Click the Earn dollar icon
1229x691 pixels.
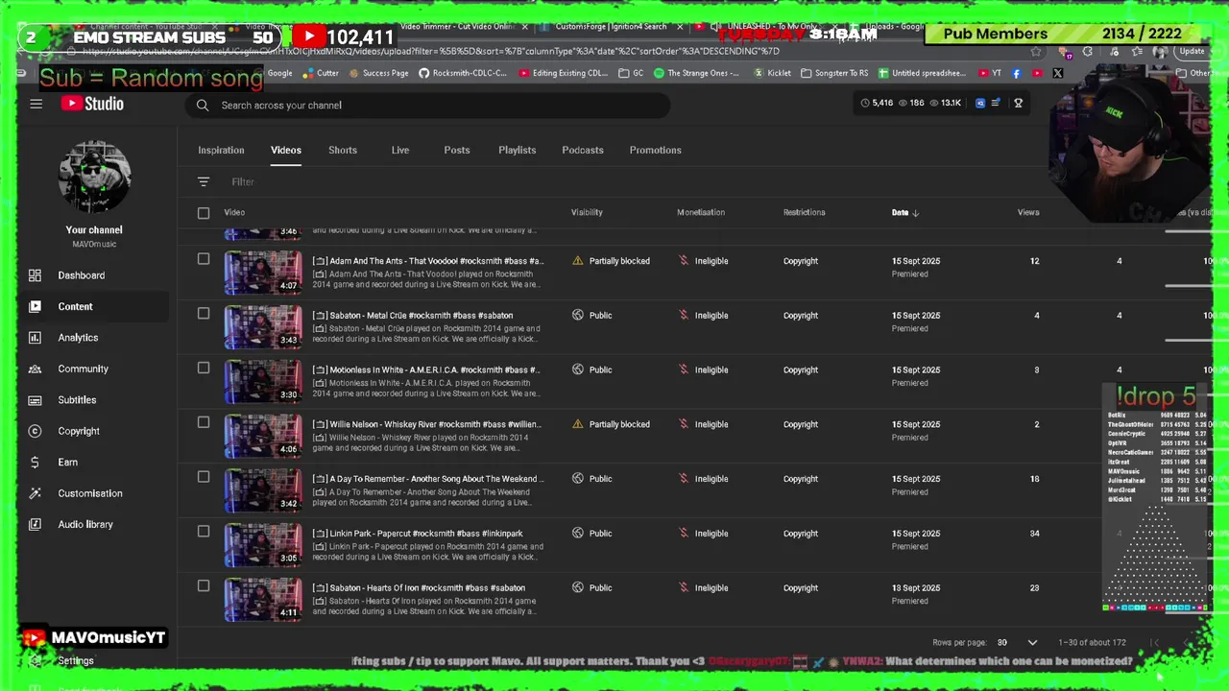(35, 462)
